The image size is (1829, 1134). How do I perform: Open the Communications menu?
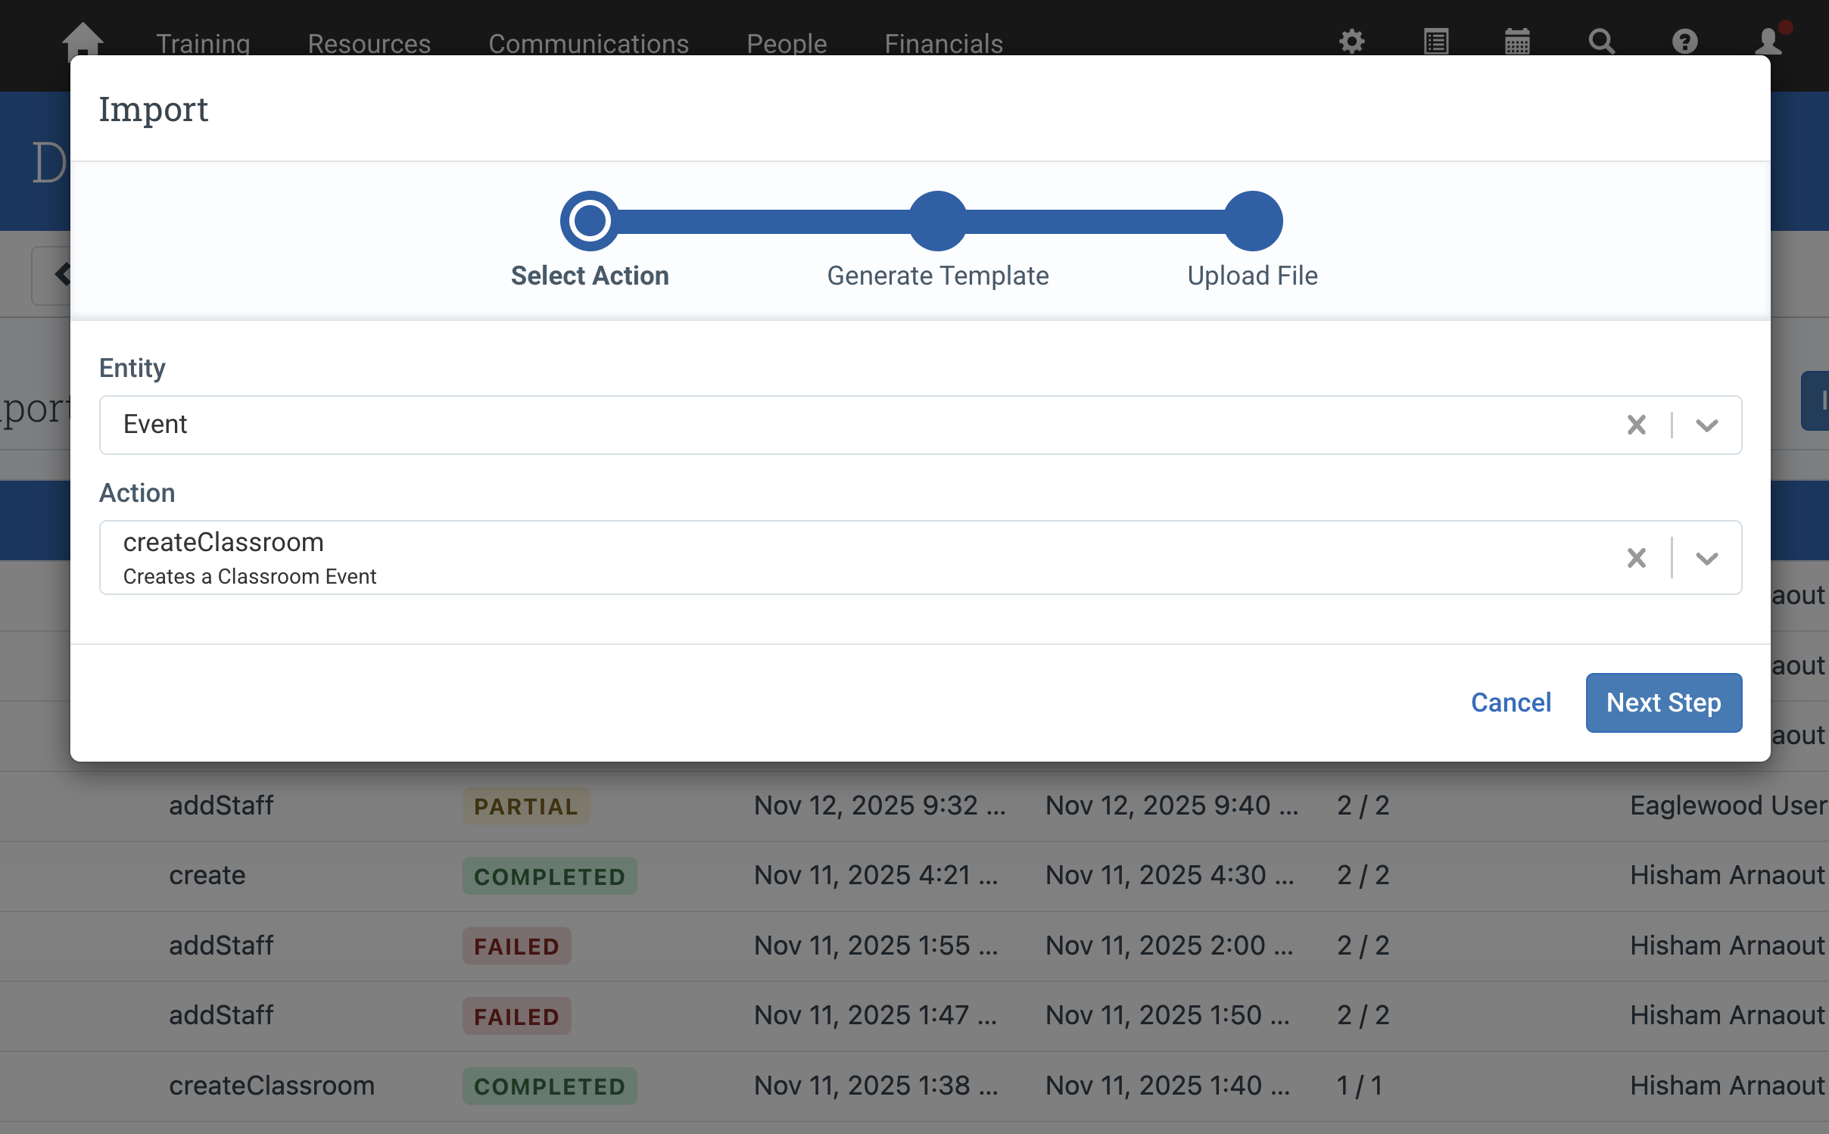click(x=588, y=43)
